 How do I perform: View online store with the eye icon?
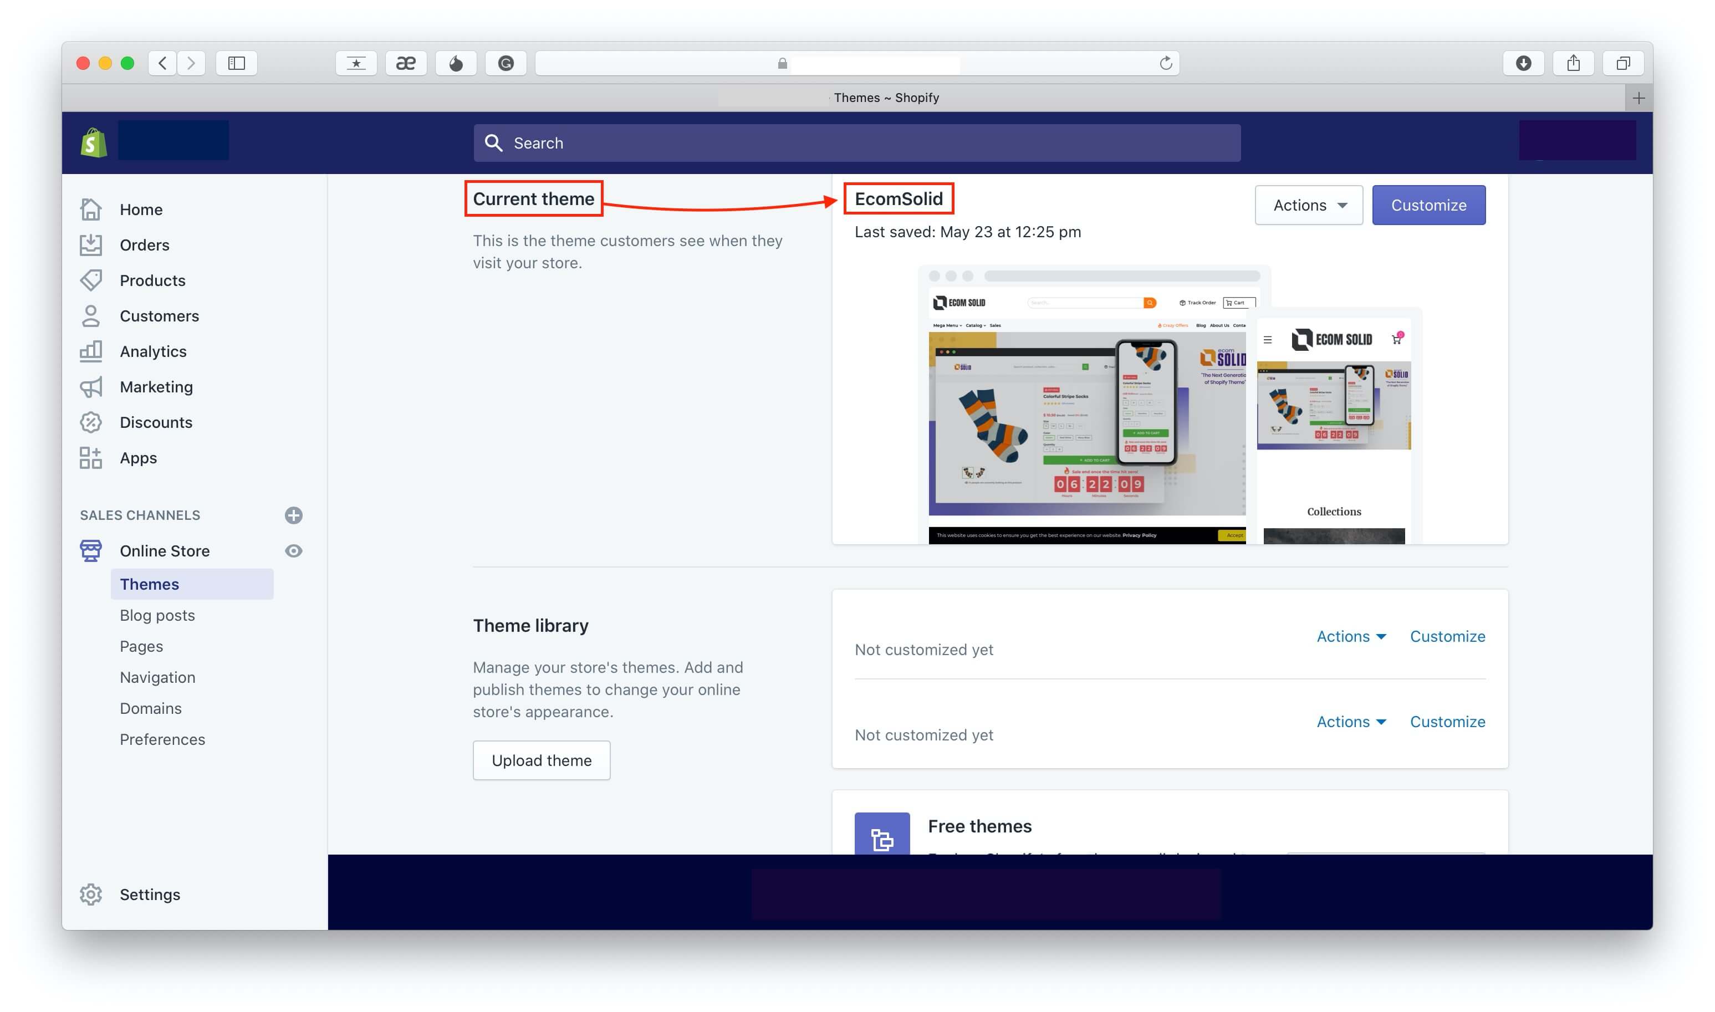click(294, 550)
